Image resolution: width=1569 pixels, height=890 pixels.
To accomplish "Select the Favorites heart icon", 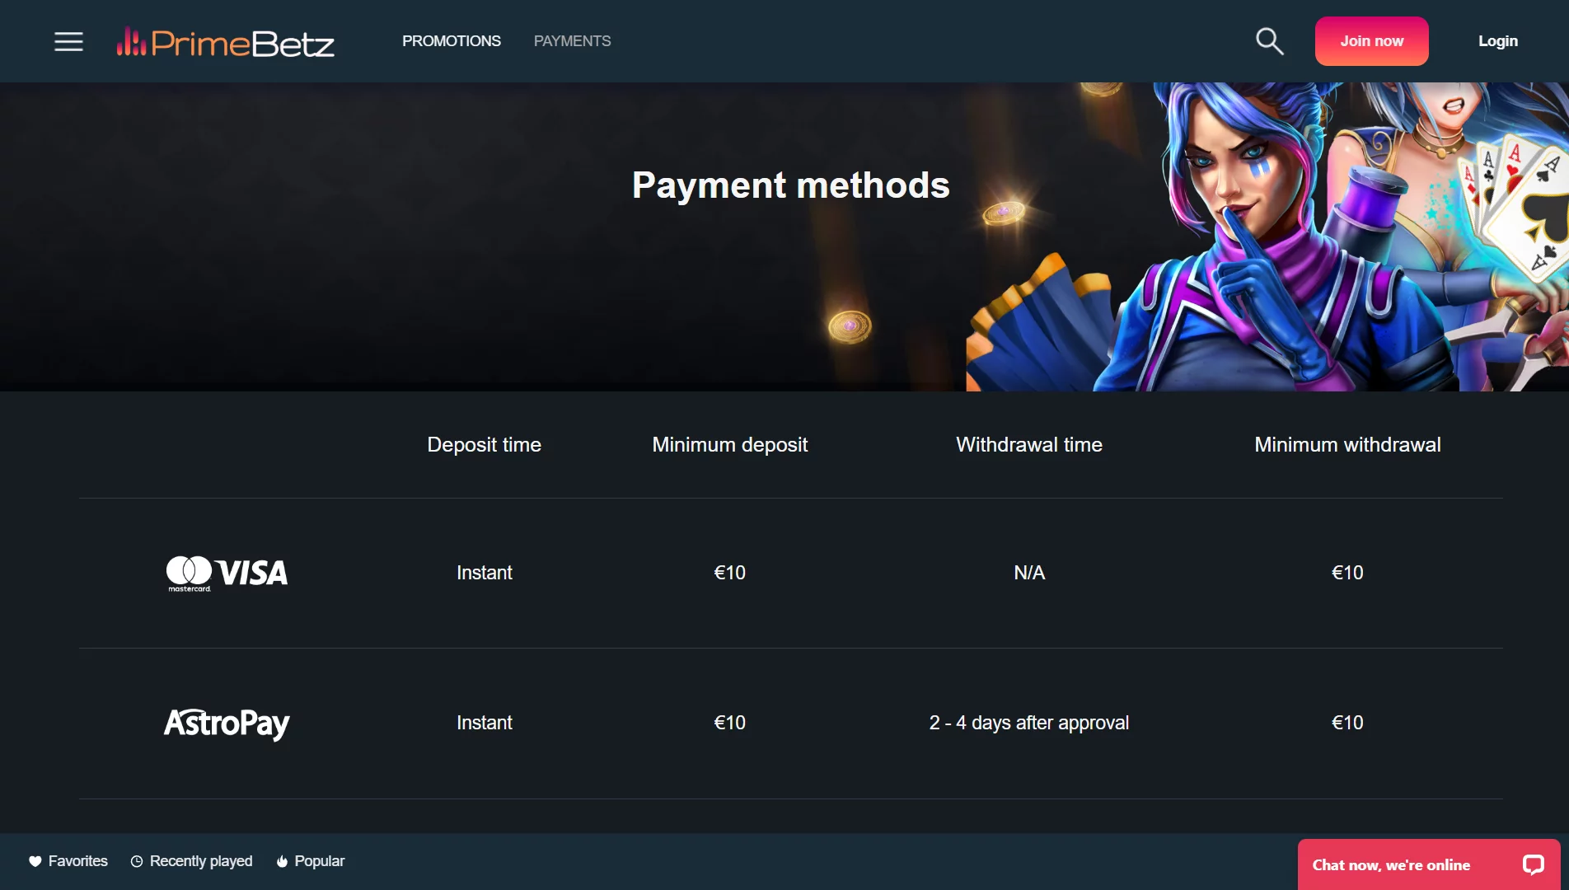I will (34, 860).
